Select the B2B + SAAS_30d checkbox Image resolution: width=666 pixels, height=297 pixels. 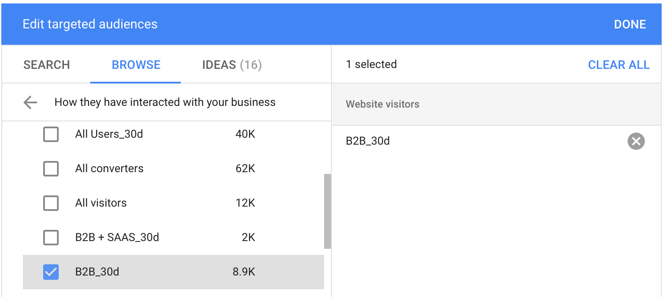point(51,238)
